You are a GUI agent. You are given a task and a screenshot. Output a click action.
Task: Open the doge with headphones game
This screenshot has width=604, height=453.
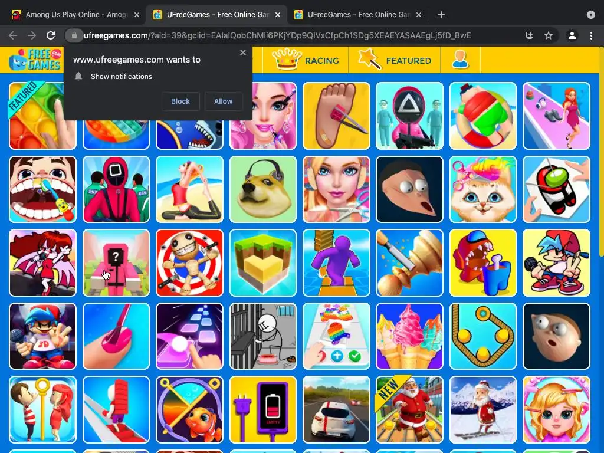(x=263, y=189)
